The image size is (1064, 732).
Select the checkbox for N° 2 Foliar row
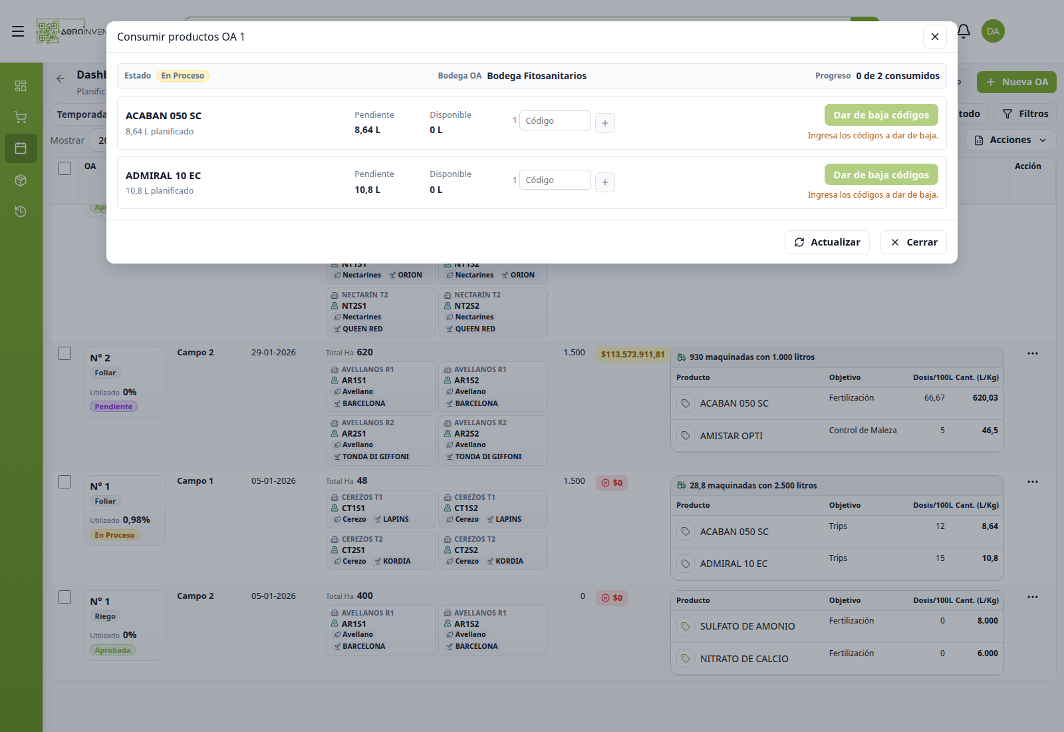(x=65, y=353)
